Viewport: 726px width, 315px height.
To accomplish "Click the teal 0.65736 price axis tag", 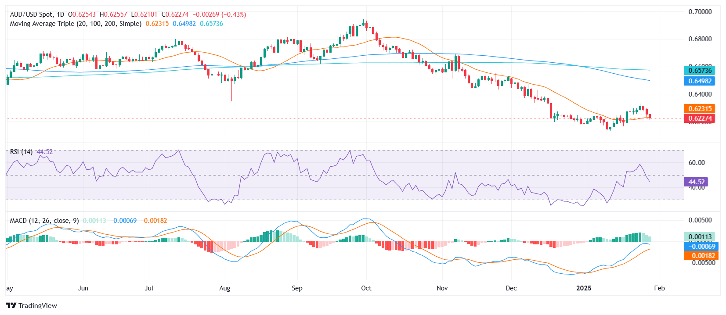I will [x=700, y=71].
